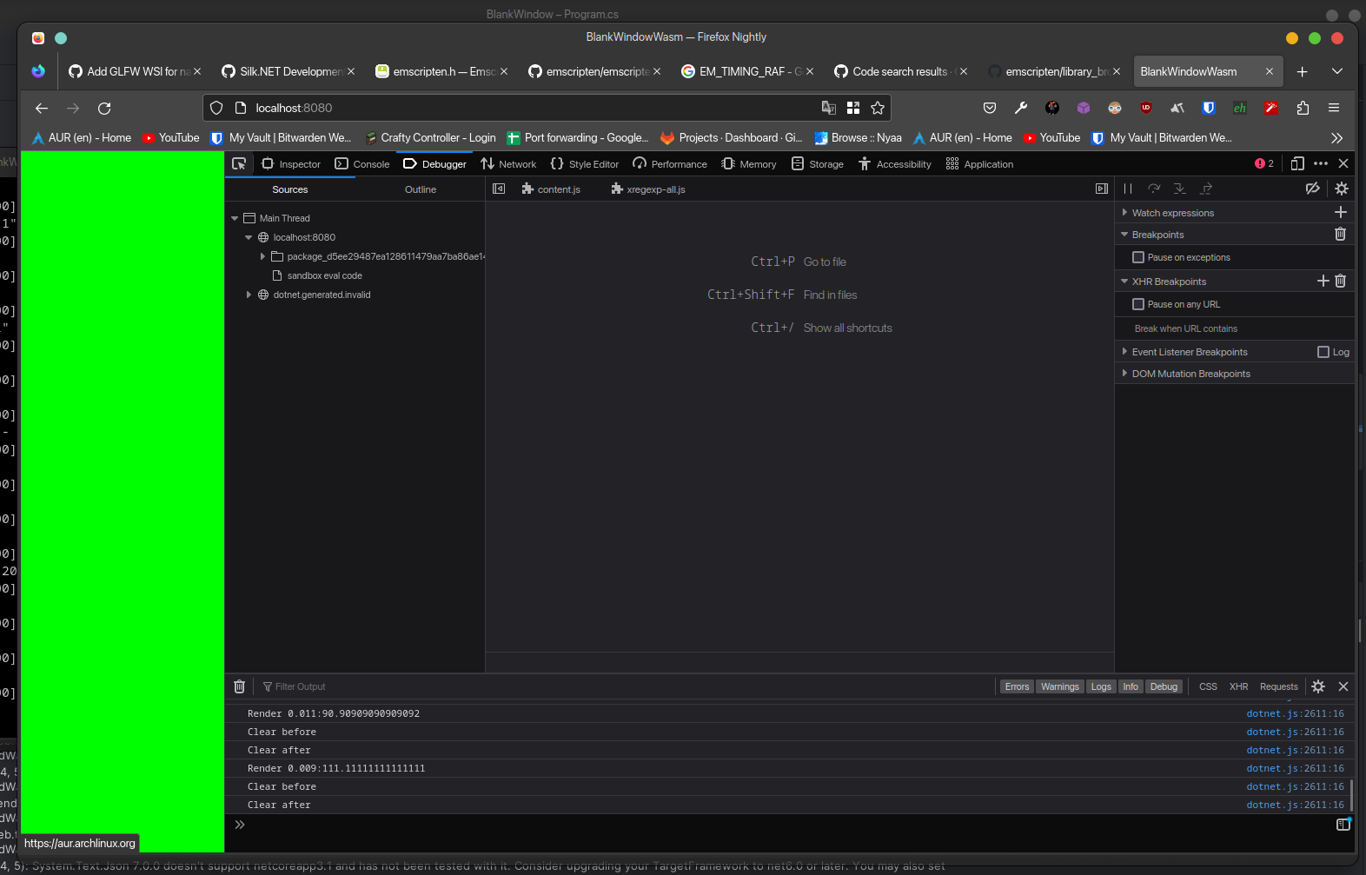Viewport: 1366px width, 875px height.
Task: Click the Filter Output input field
Action: click(626, 686)
